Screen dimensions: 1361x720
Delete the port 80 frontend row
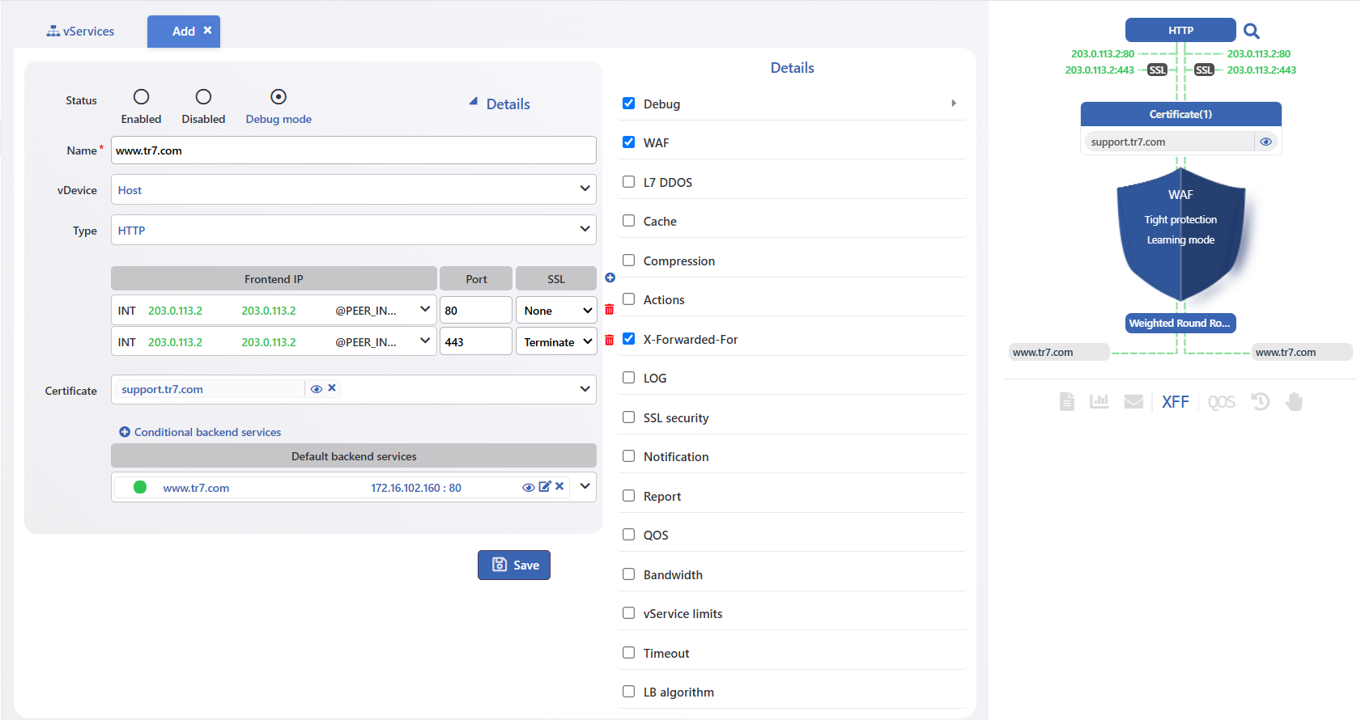click(x=610, y=309)
